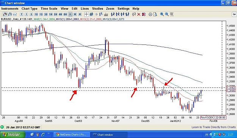This screenshot has height=138, width=237.
Task: Switch to 30-minute time scale
Action: click(x=46, y=14)
